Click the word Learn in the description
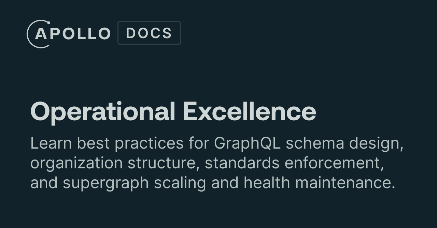The width and height of the screenshot is (437, 228). pos(51,143)
